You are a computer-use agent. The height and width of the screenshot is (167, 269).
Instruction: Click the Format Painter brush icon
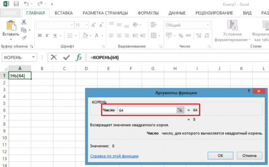click(x=24, y=38)
